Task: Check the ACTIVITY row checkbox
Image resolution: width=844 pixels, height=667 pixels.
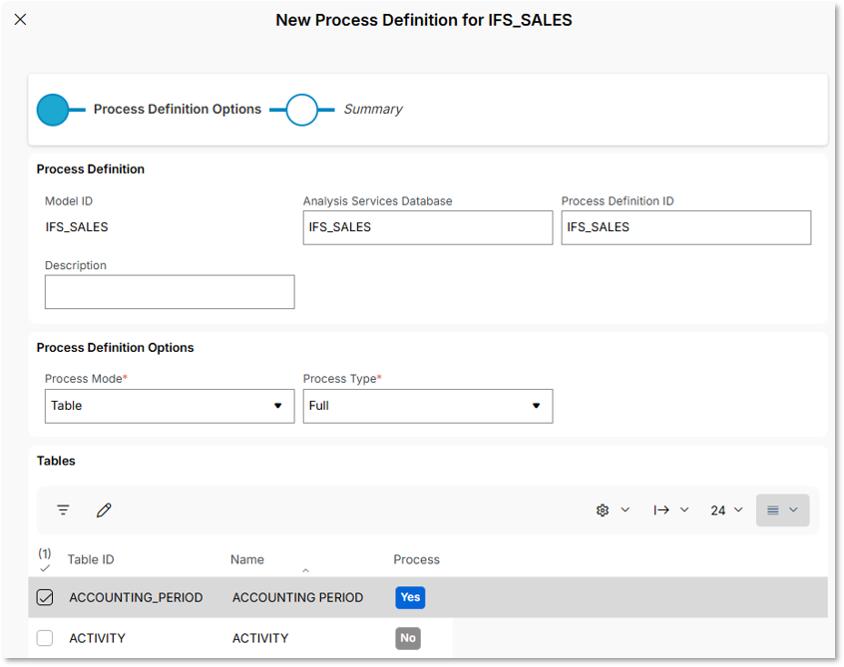Action: pos(45,638)
